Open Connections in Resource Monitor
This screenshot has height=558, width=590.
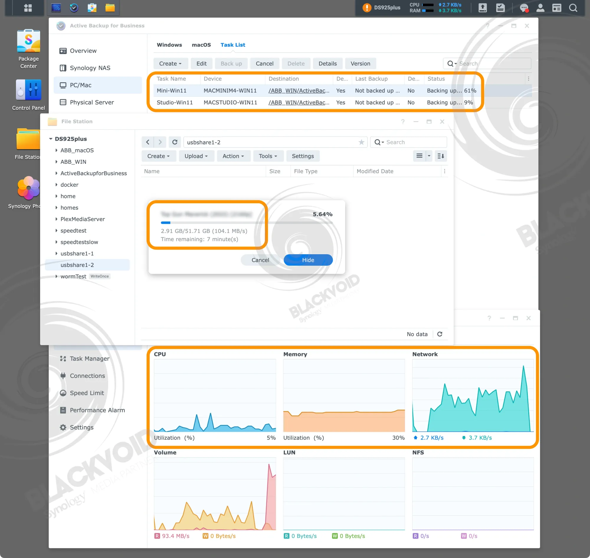(x=98, y=376)
